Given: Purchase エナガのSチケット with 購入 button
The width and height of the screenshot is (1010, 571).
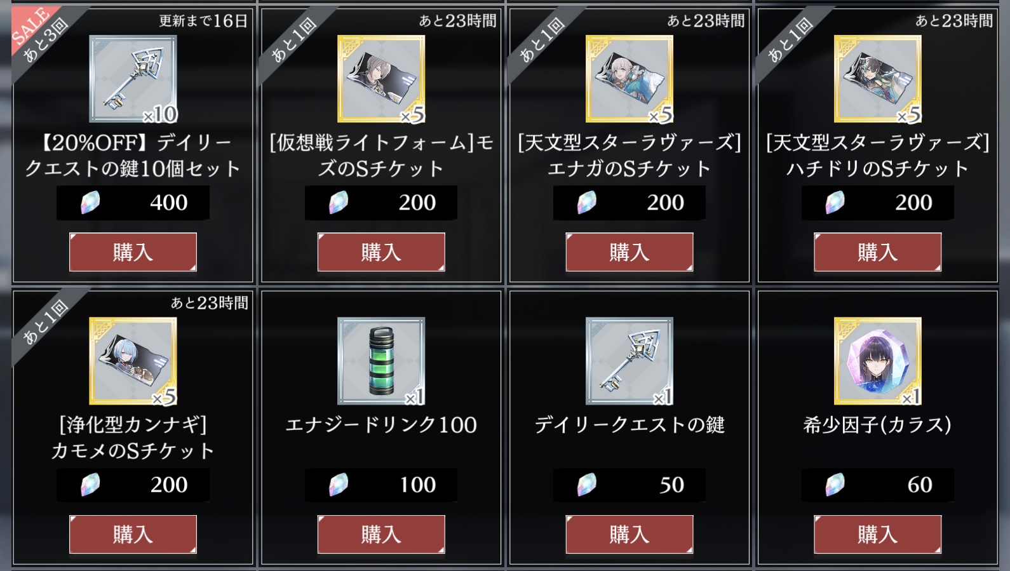Looking at the screenshot, I should tap(630, 252).
